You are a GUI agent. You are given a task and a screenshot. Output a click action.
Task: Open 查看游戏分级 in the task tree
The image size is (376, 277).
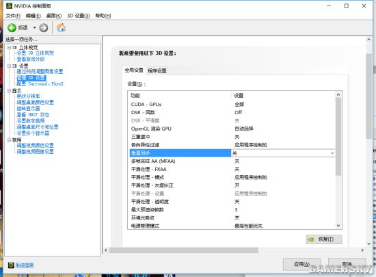pyautogui.click(x=31, y=60)
